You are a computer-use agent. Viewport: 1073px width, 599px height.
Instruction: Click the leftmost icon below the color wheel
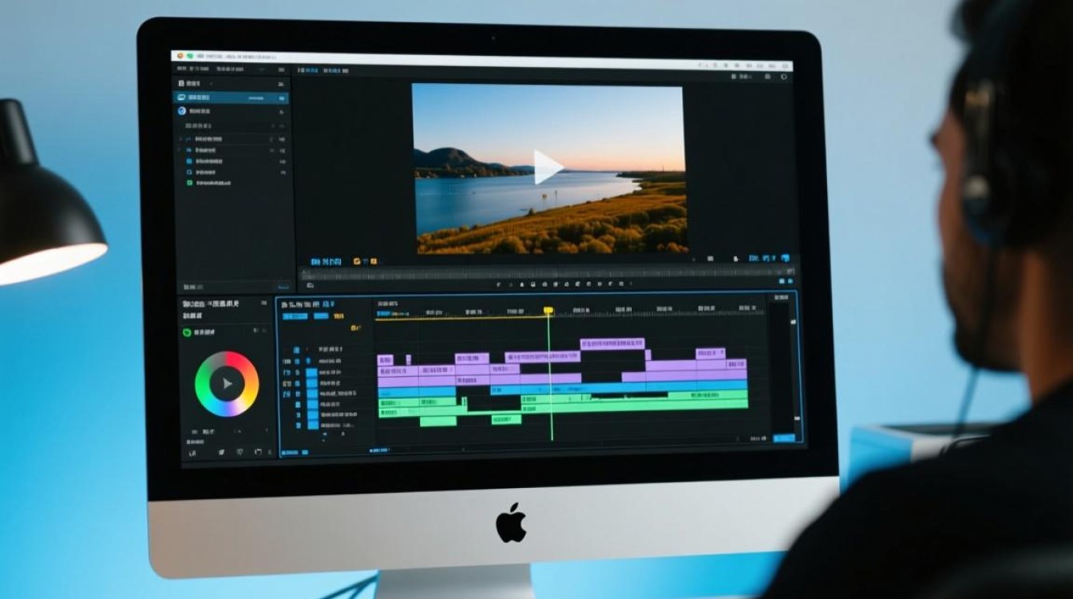[192, 453]
